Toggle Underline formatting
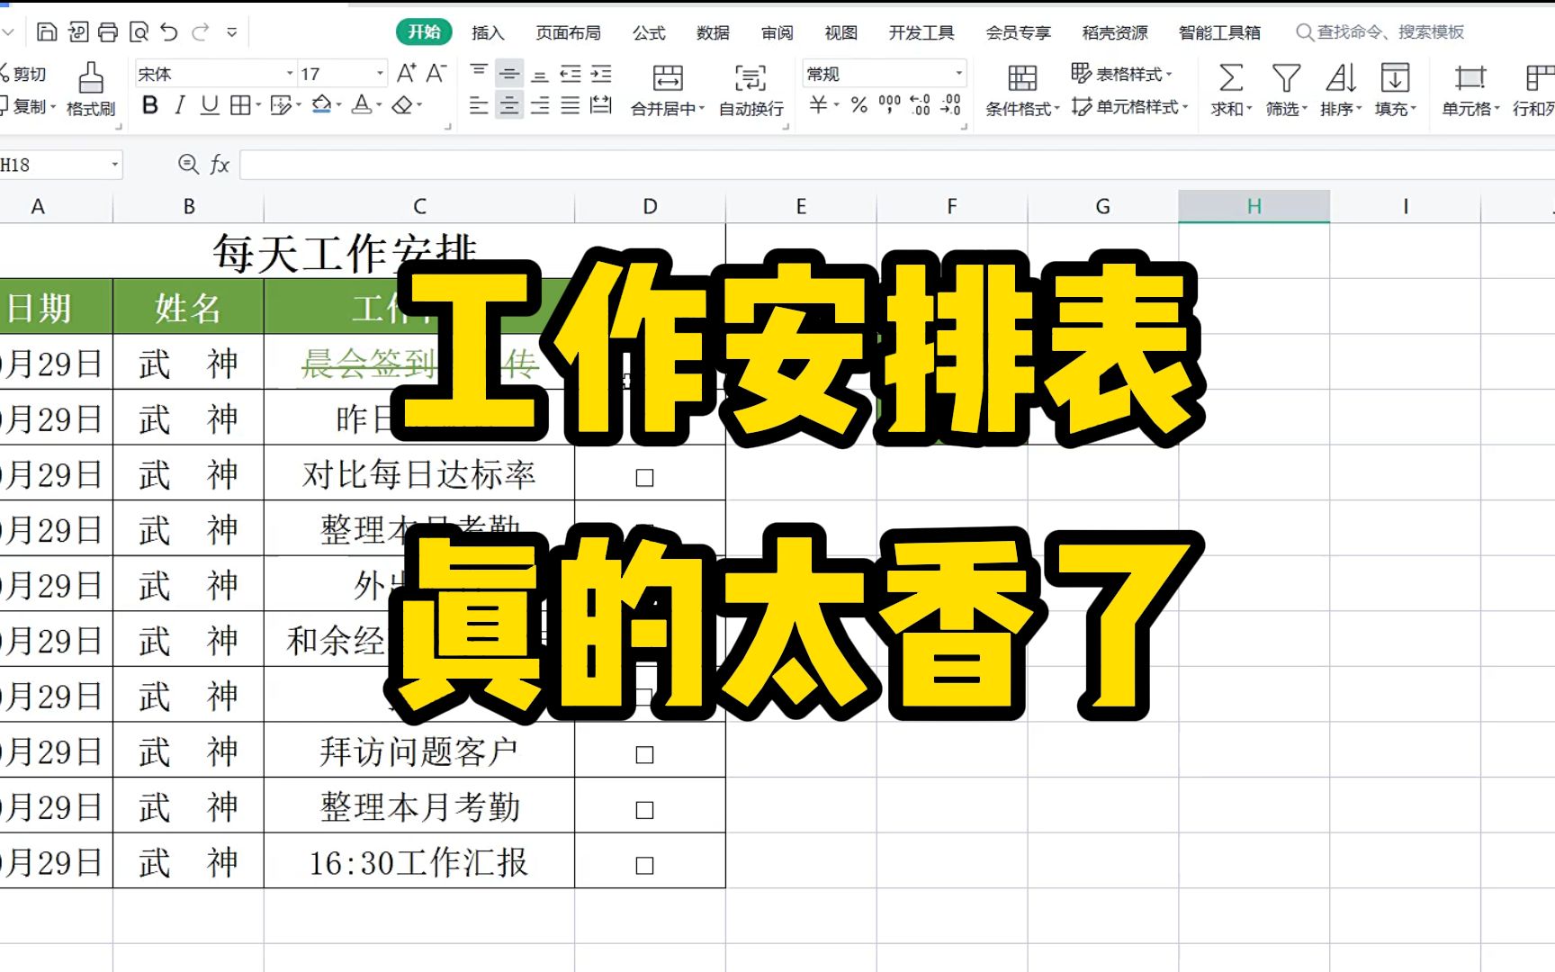 pyautogui.click(x=210, y=105)
